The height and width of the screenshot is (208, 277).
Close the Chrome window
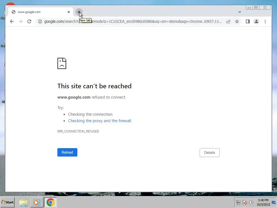265,7
